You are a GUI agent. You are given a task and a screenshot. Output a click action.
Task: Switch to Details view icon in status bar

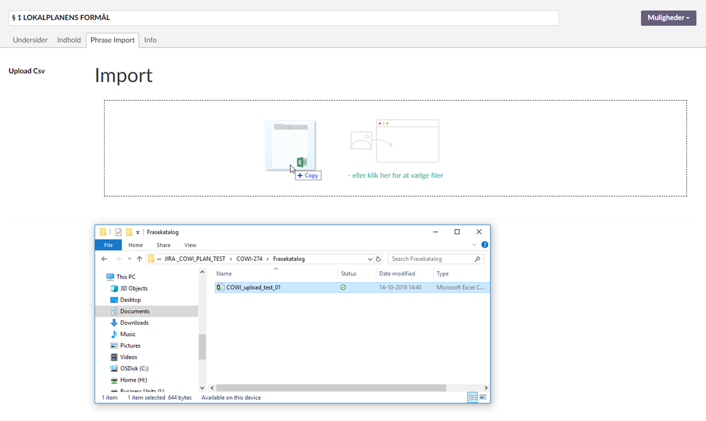(472, 398)
